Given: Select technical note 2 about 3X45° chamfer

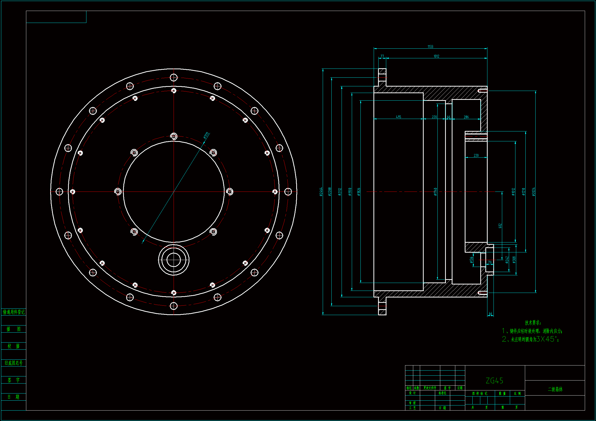Looking at the screenshot, I should tap(530, 339).
